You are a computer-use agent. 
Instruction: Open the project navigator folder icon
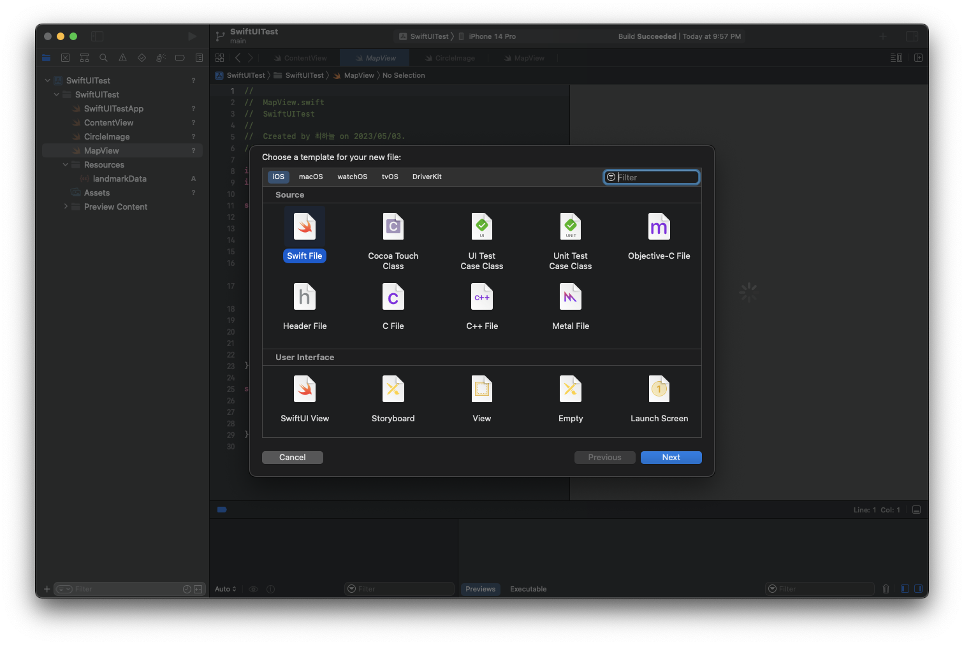coord(46,57)
